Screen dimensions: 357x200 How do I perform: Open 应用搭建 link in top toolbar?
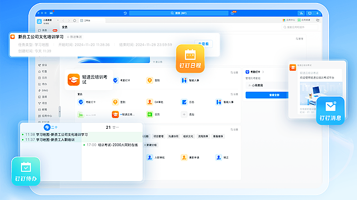coord(304,20)
